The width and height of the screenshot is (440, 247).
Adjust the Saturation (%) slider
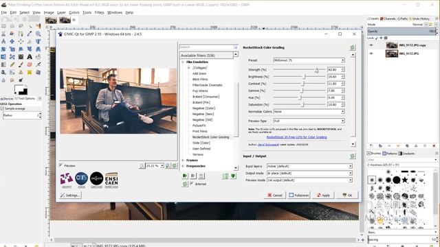tap(299, 104)
